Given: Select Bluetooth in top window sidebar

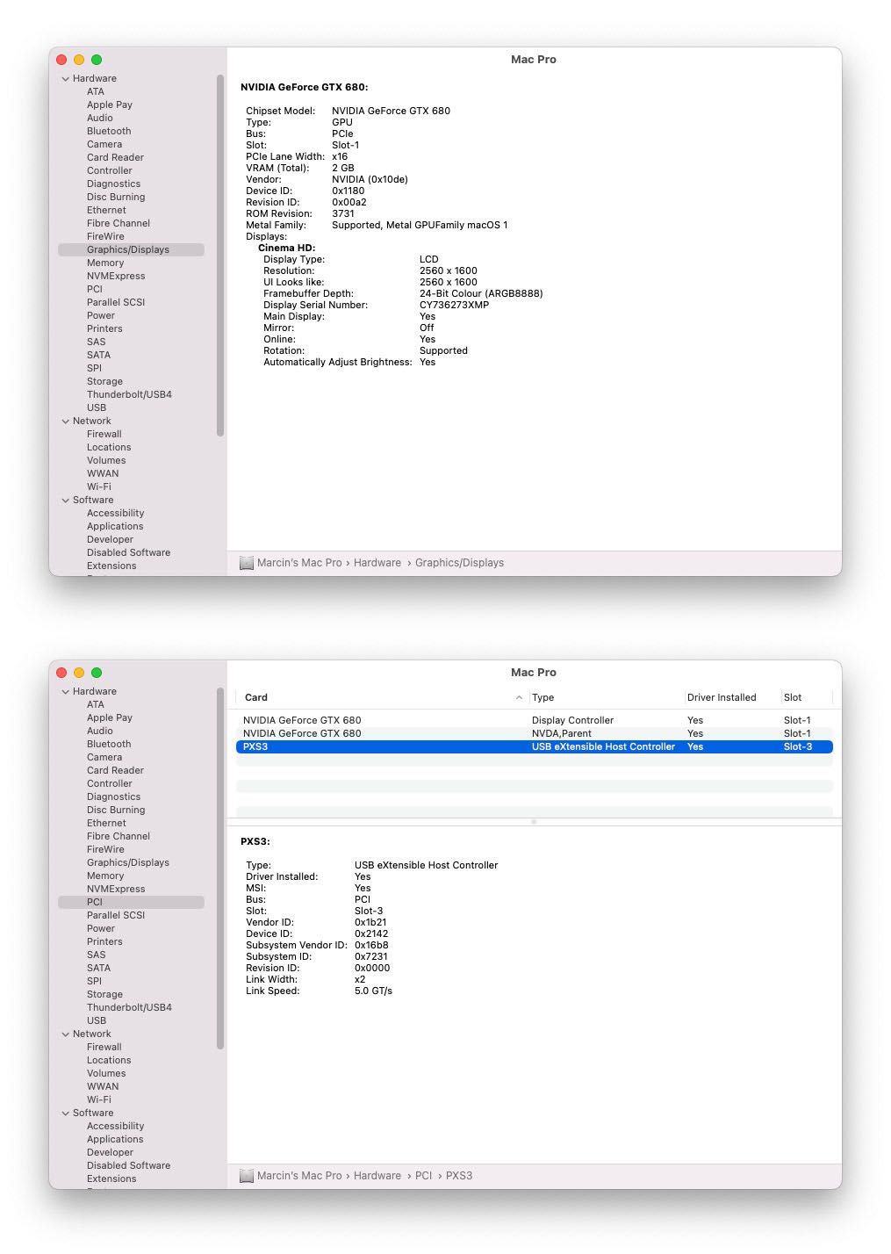Looking at the screenshot, I should coord(109,131).
